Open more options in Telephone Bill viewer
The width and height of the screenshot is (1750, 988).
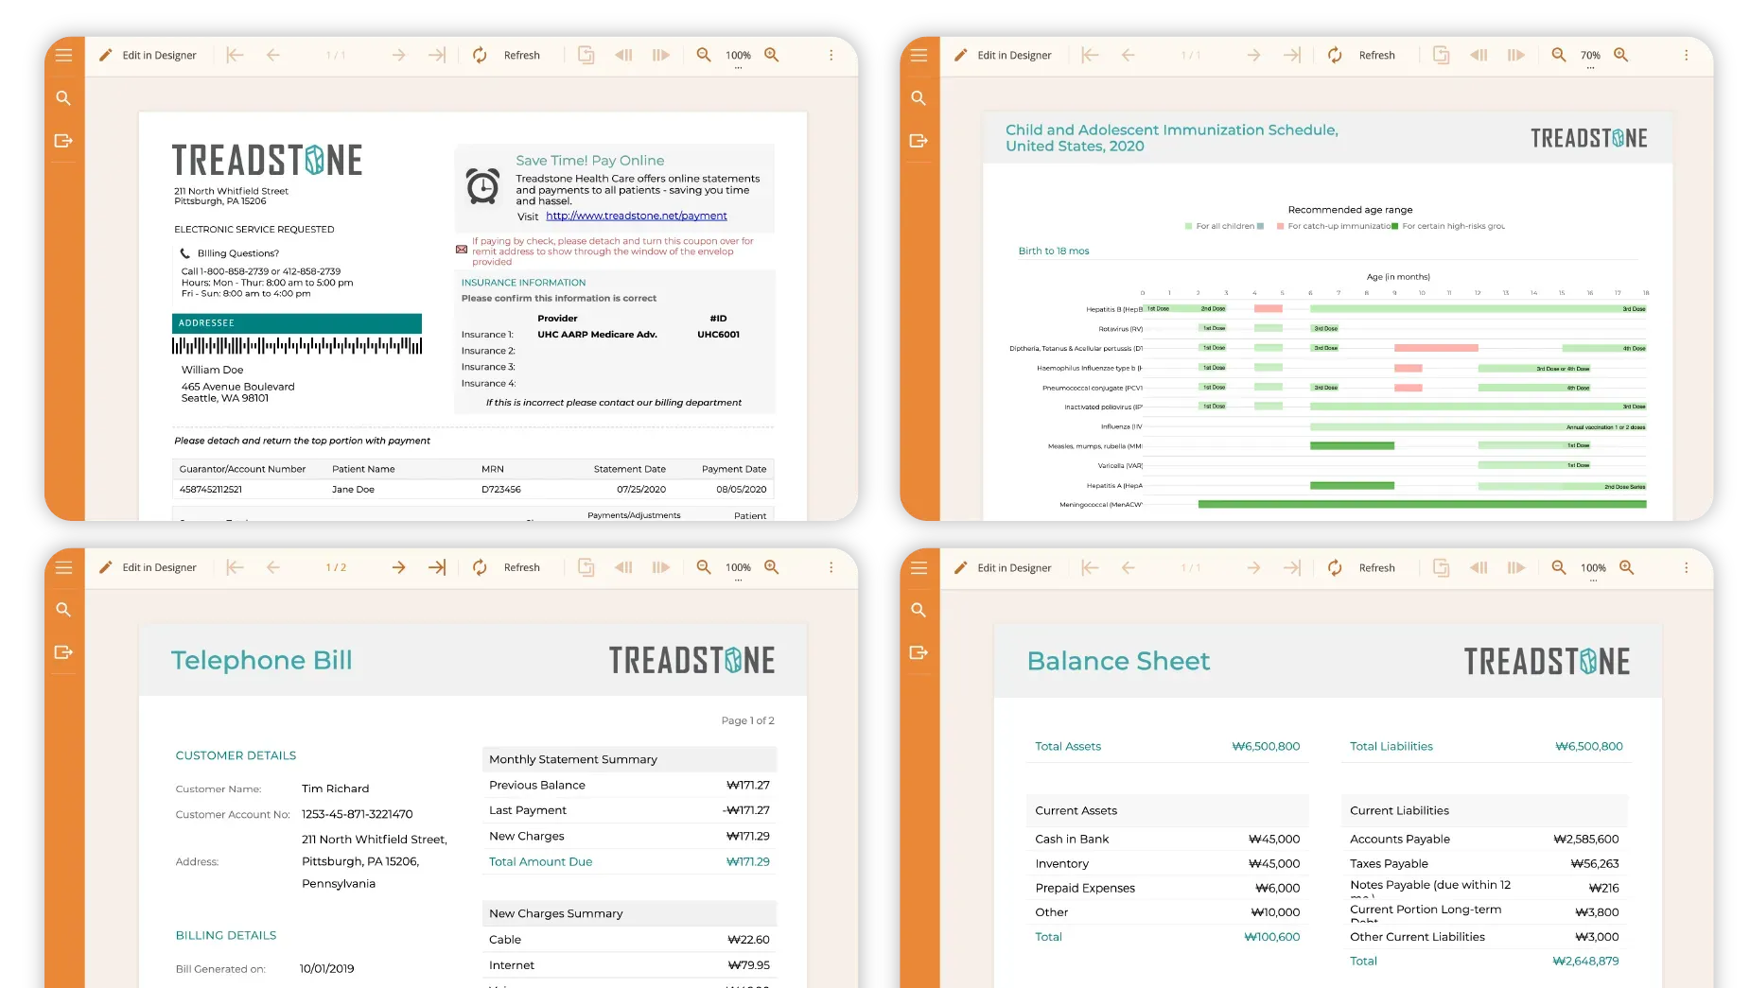(831, 567)
